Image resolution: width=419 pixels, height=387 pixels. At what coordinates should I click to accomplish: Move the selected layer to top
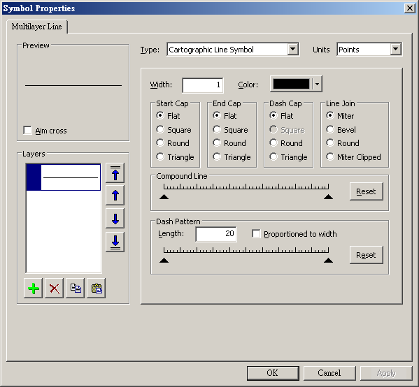click(115, 173)
